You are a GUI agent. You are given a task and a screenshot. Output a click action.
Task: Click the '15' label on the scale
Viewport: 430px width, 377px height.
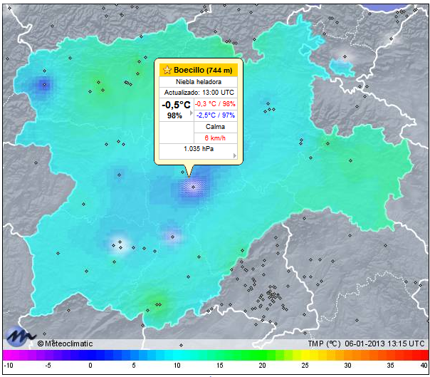[220, 365]
